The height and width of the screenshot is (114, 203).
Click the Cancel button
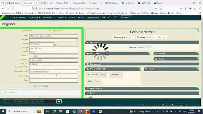tap(50, 101)
